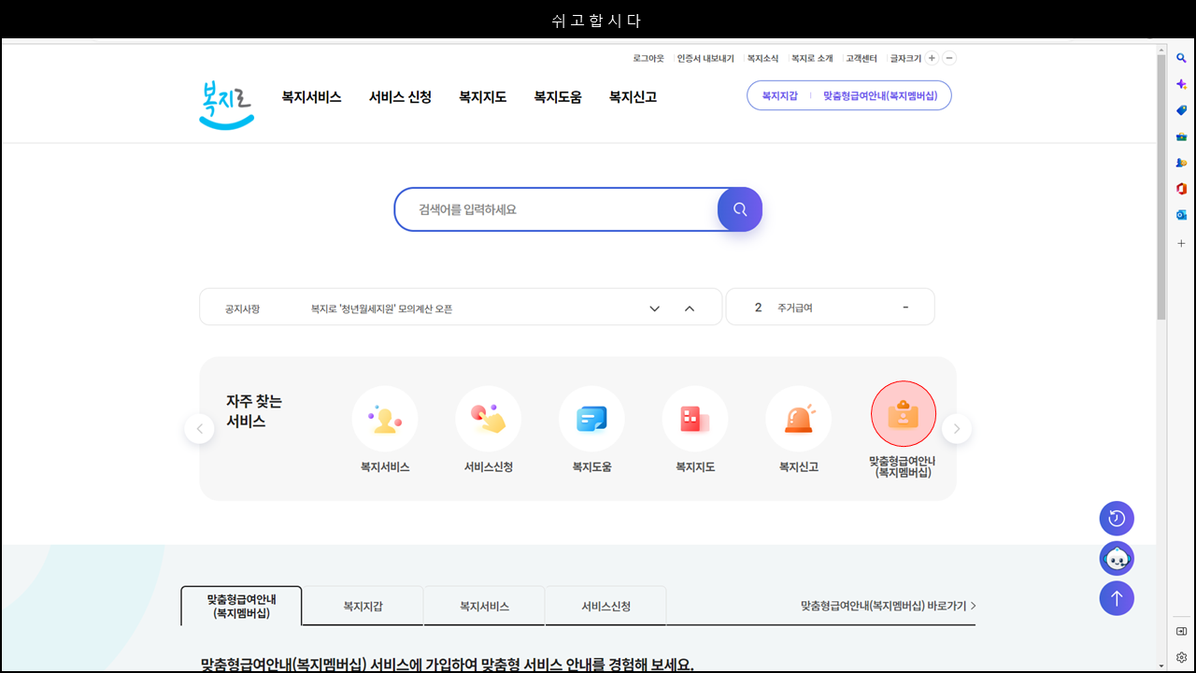Open Edge sidebar tools briefcase icon
This screenshot has width=1196, height=673.
pyautogui.click(x=1181, y=136)
